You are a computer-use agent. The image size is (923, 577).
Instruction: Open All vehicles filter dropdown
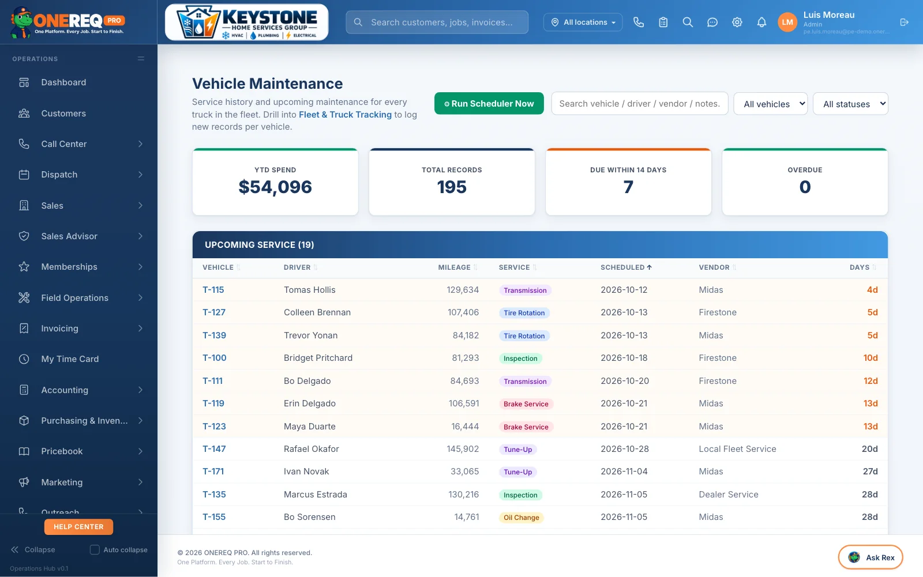(x=771, y=104)
